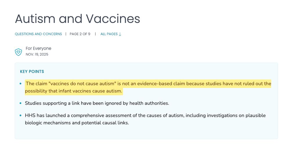This screenshot has width=290, height=144.
Task: Click the 'Studies supporting a link' sentence
Action: tap(97, 103)
